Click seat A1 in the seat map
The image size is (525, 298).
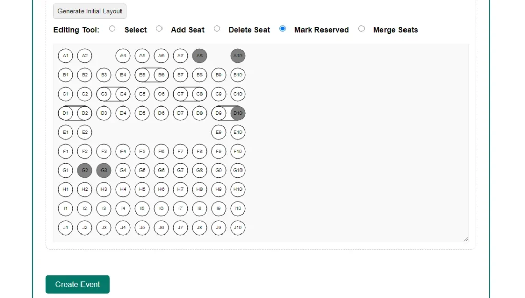(x=66, y=56)
